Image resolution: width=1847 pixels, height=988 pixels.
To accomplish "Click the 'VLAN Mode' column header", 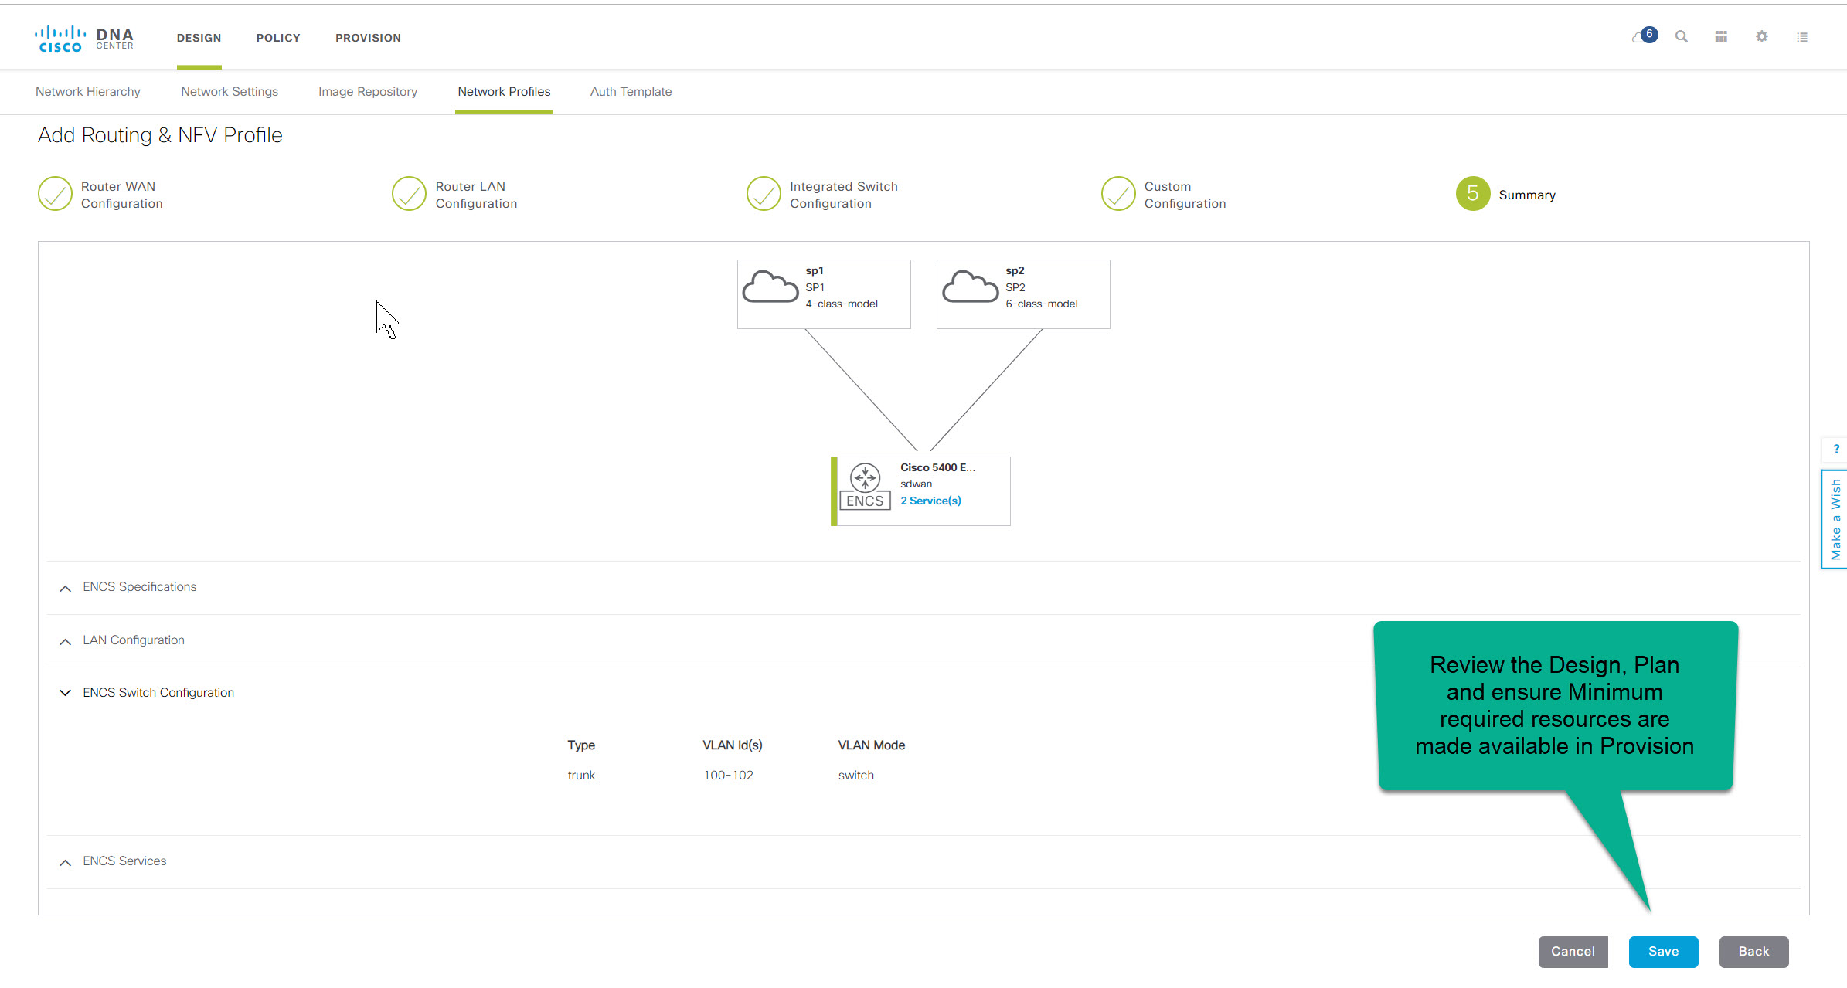I will (x=872, y=745).
